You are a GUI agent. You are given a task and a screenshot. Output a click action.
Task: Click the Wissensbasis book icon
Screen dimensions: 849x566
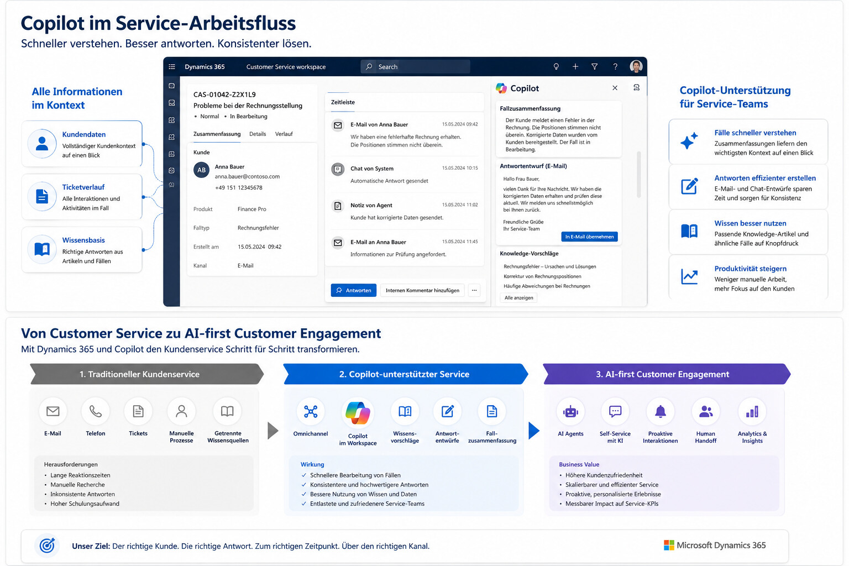click(42, 249)
